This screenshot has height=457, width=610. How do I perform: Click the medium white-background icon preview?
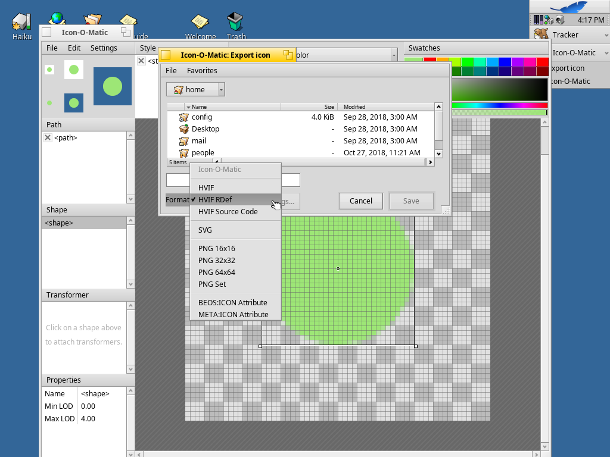74,70
